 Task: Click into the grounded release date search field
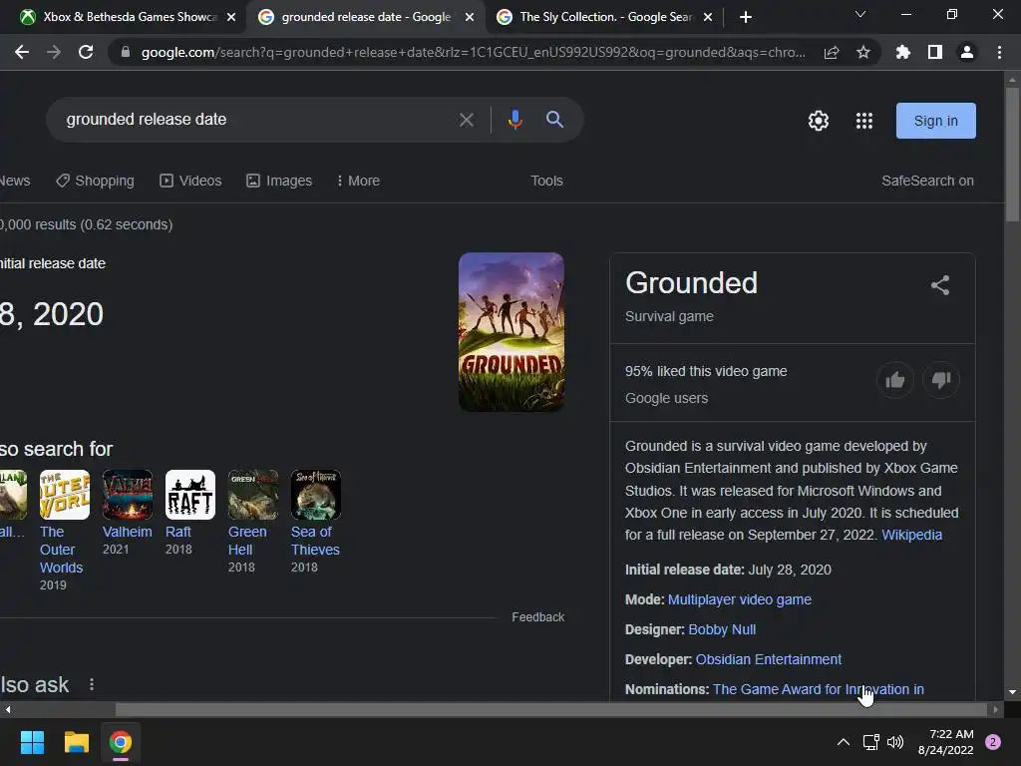coord(254,120)
